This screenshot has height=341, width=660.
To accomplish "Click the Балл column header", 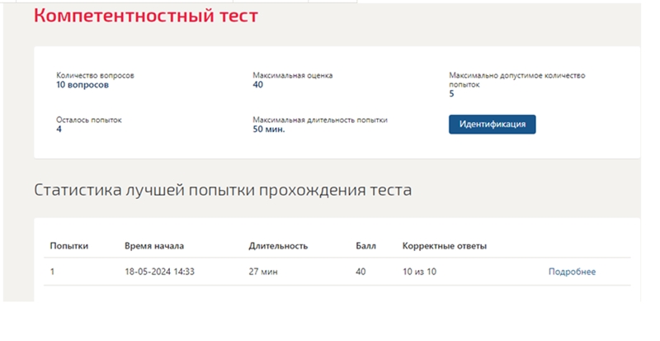I will point(365,246).
